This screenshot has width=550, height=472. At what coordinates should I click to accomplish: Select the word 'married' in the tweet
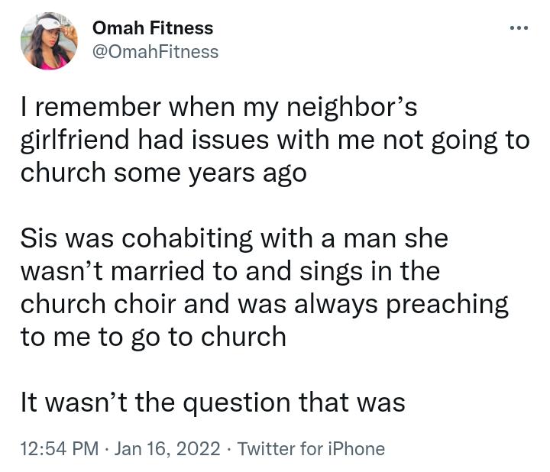click(x=158, y=271)
